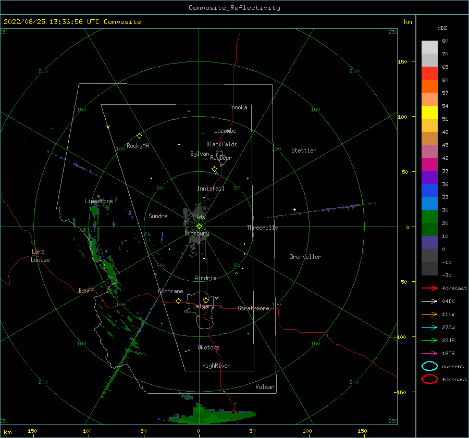Screen dimensions: 469x438
Task: Click the -150 tick on bottom axis
Action: coord(31,431)
